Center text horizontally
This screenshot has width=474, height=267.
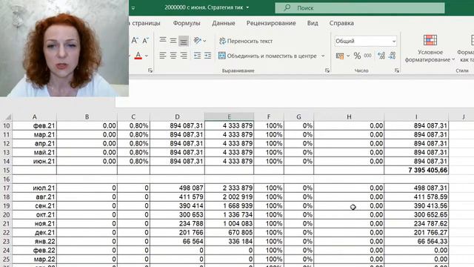[x=173, y=56]
